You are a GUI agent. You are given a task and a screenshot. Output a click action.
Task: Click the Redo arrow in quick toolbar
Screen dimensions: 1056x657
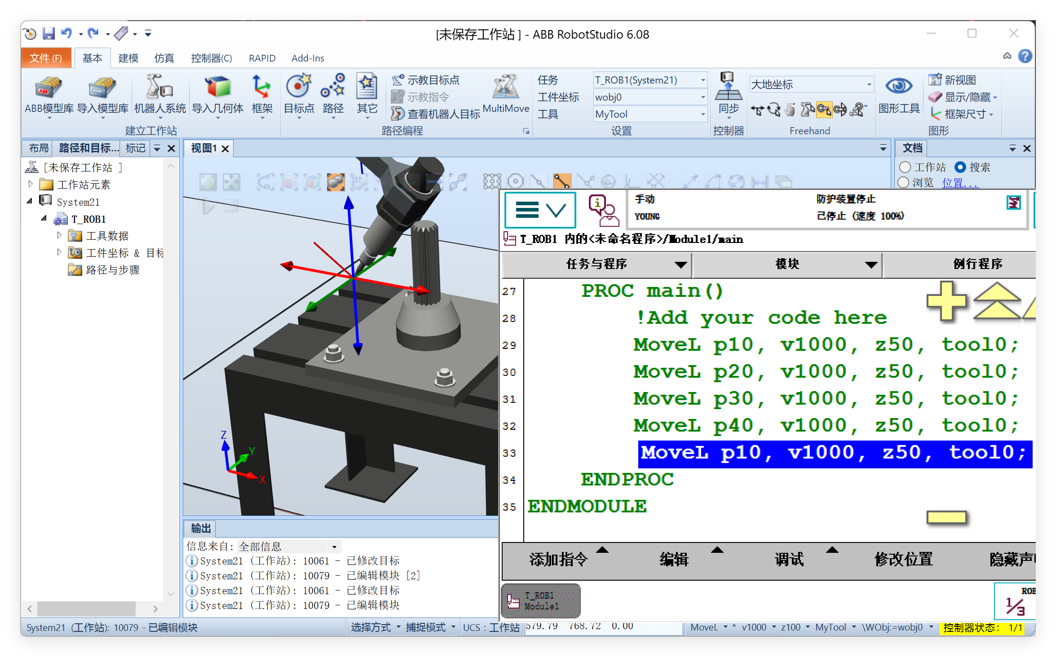pos(93,34)
